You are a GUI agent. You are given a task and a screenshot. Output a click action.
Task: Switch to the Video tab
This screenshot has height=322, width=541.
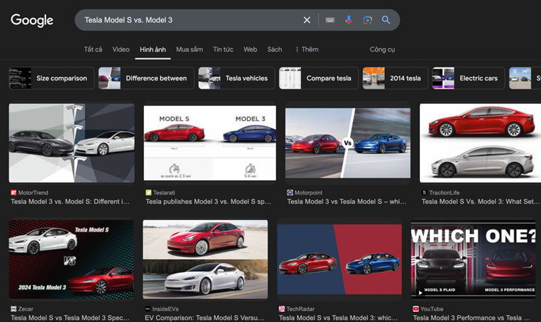(x=121, y=49)
